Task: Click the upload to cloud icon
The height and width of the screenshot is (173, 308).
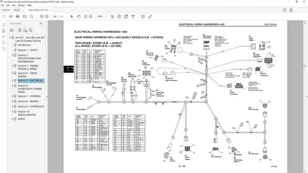Action: tap(11, 16)
